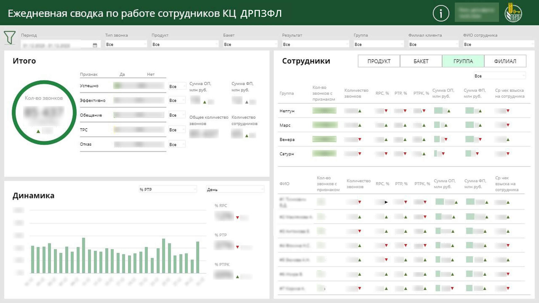Open the Все dropdown in Обещание row
The height and width of the screenshot is (303, 539).
(x=177, y=115)
